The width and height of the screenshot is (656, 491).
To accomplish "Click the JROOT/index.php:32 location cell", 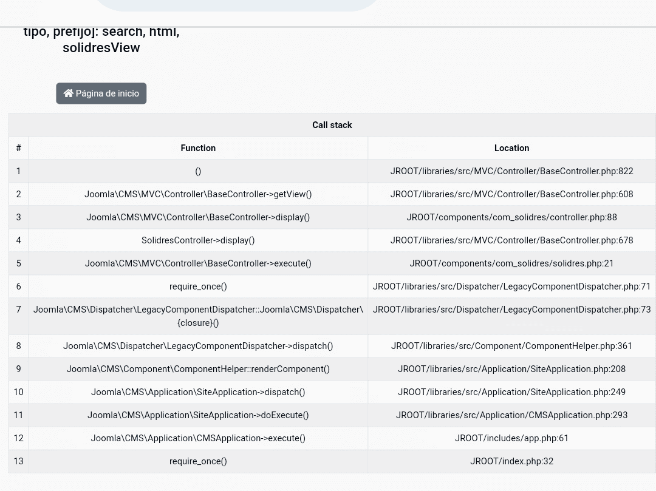I will pyautogui.click(x=511, y=461).
